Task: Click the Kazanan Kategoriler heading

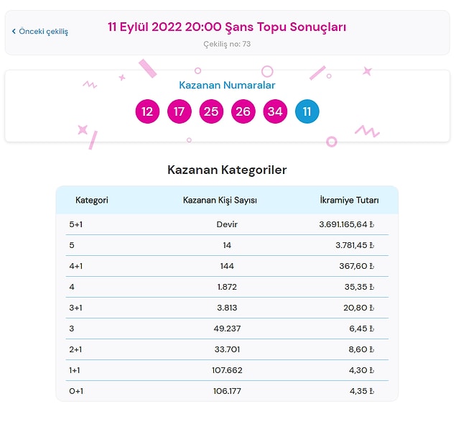Action: [227, 170]
